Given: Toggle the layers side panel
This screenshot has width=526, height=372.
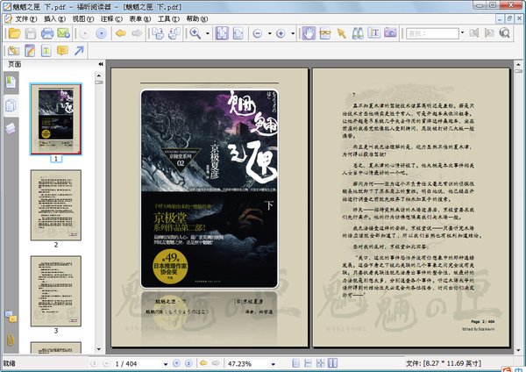Looking at the screenshot, I should coord(11,127).
